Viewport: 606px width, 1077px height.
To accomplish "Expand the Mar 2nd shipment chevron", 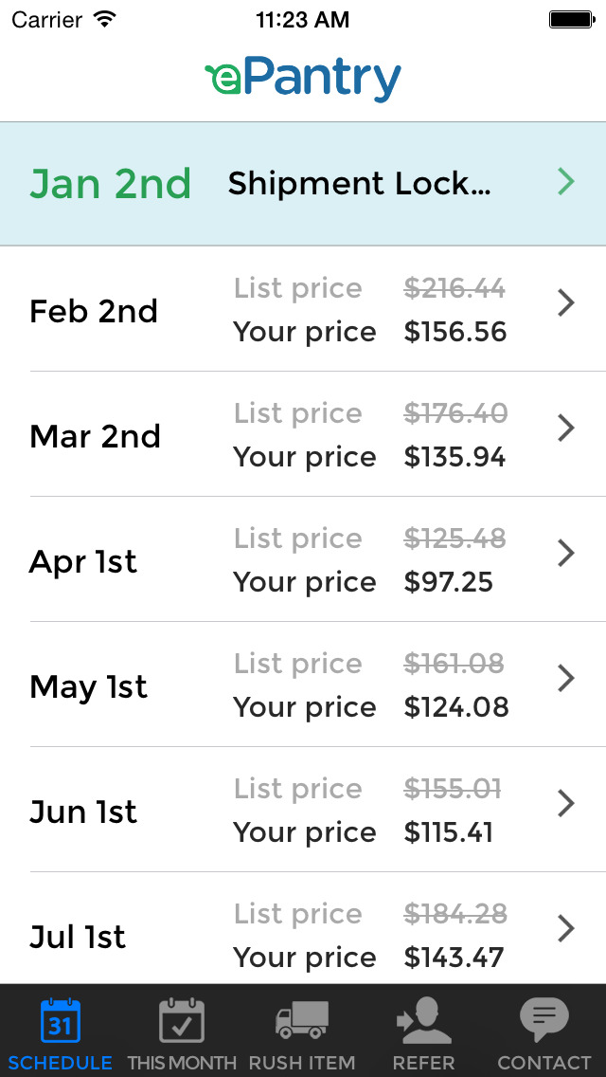I will coord(566,429).
